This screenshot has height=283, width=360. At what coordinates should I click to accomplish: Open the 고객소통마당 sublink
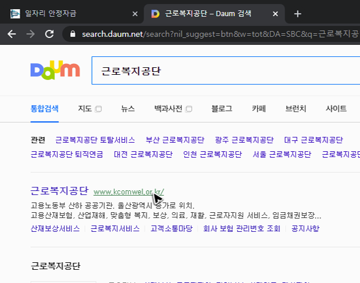point(172,228)
